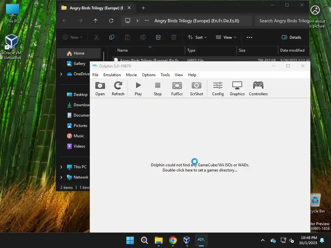Open the Sort dropdown in File Explorer
The height and width of the screenshot is (248, 331).
point(197,37)
